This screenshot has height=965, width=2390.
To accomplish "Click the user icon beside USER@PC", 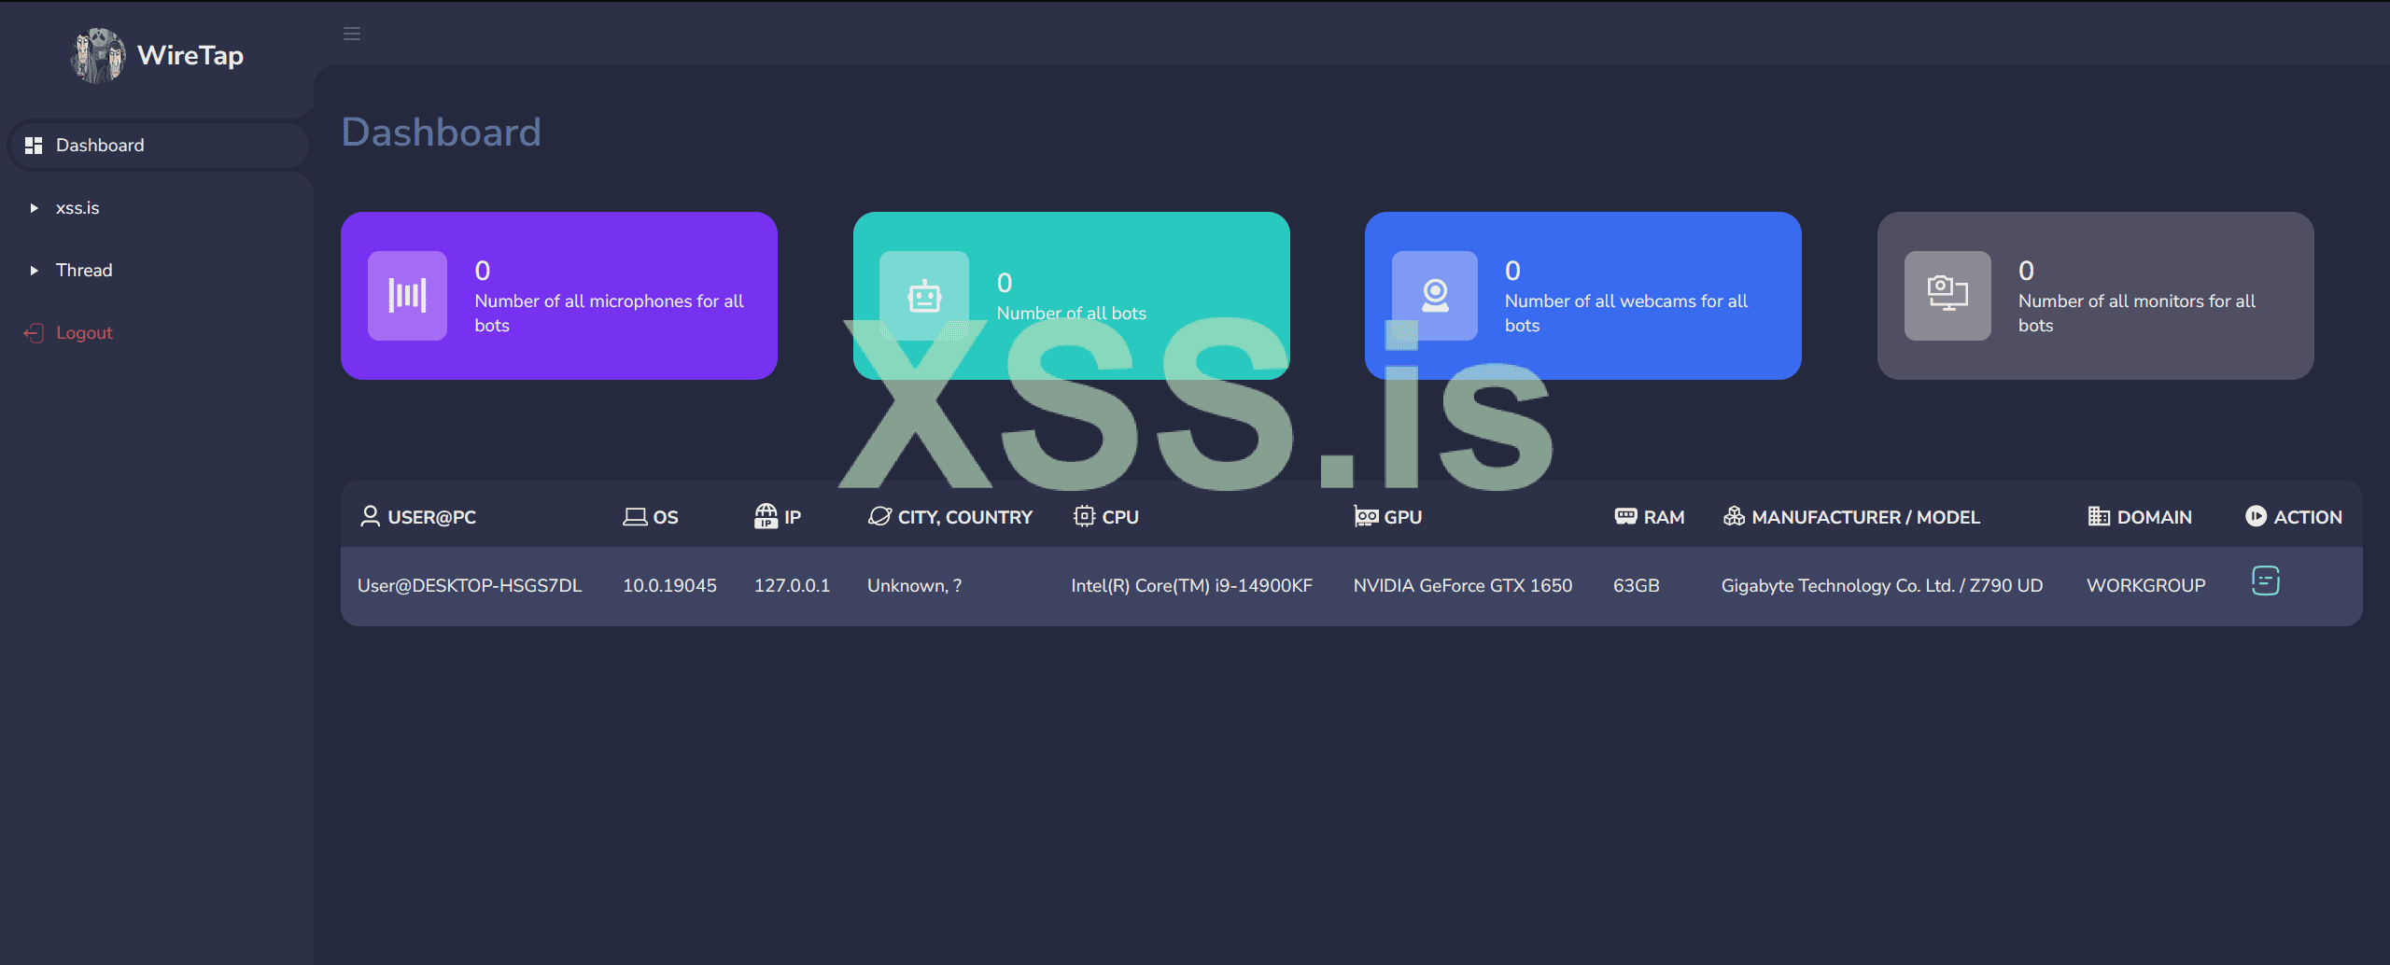I will (370, 516).
